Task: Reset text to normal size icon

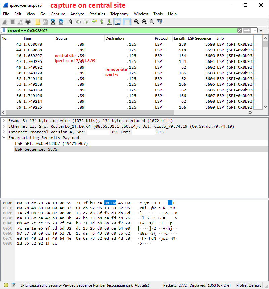Action: pyautogui.click(x=152, y=22)
